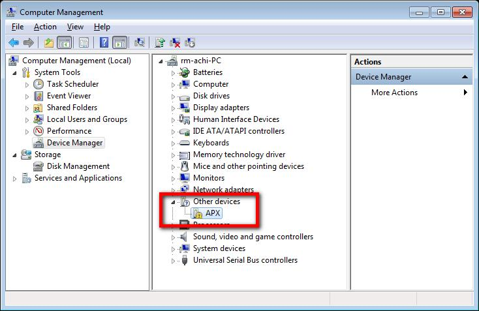Expand the Services and Applications node
This screenshot has height=311, width=479.
[14, 179]
